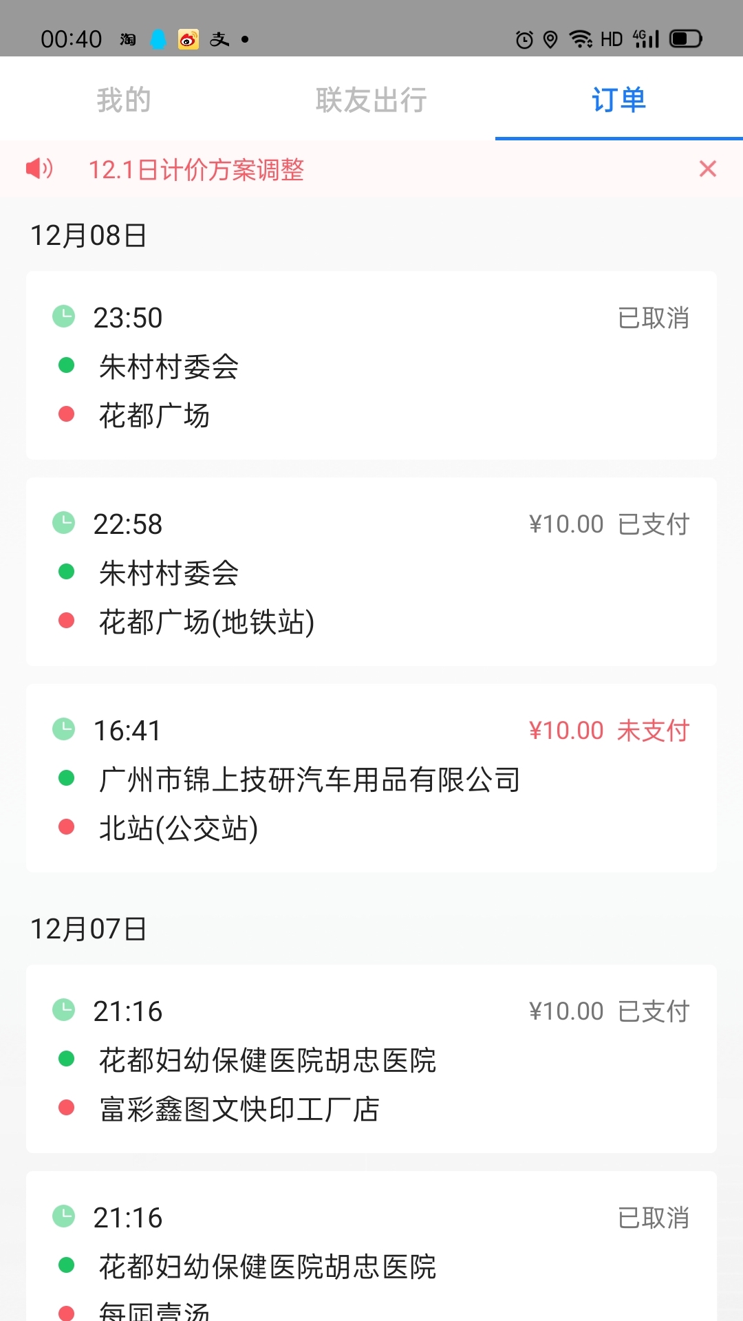Tap clock icon beside 16:41 order
The width and height of the screenshot is (743, 1321).
point(64,729)
